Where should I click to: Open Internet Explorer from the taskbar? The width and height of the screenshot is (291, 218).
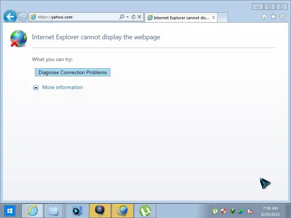32,211
